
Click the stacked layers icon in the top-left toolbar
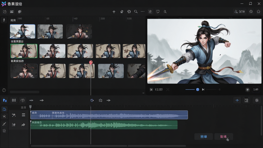[x=20, y=12]
